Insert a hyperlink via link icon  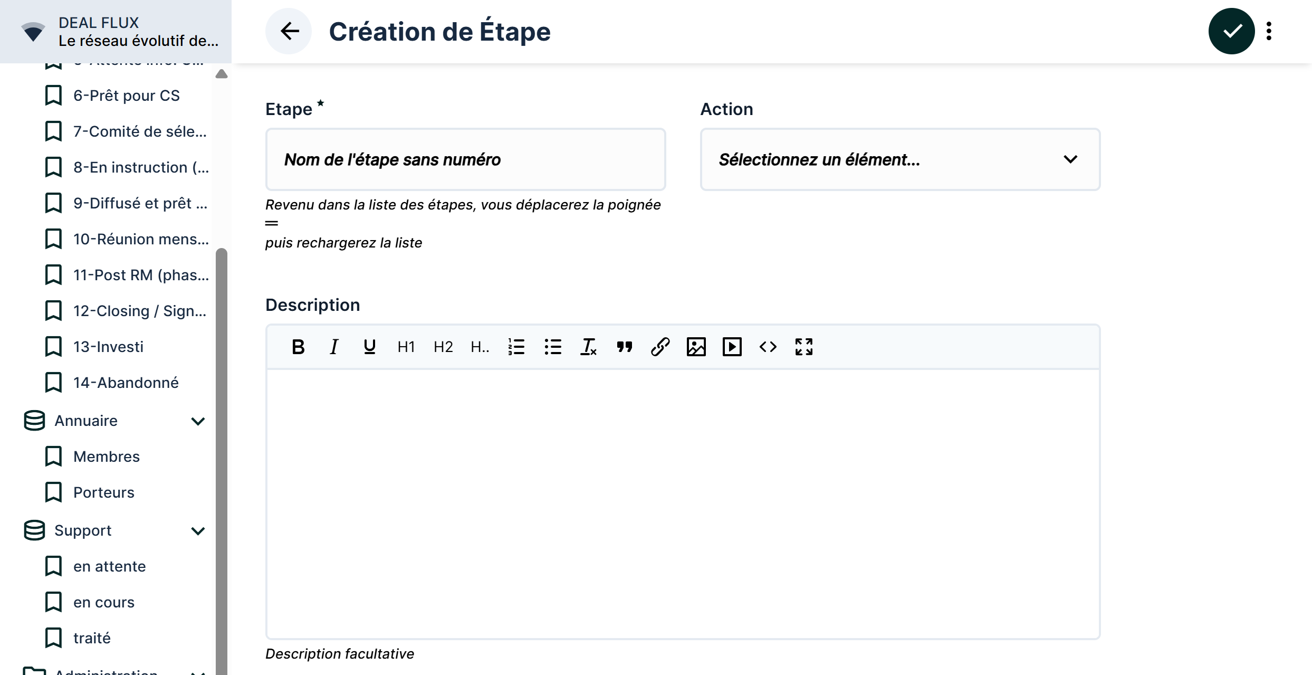click(x=660, y=347)
